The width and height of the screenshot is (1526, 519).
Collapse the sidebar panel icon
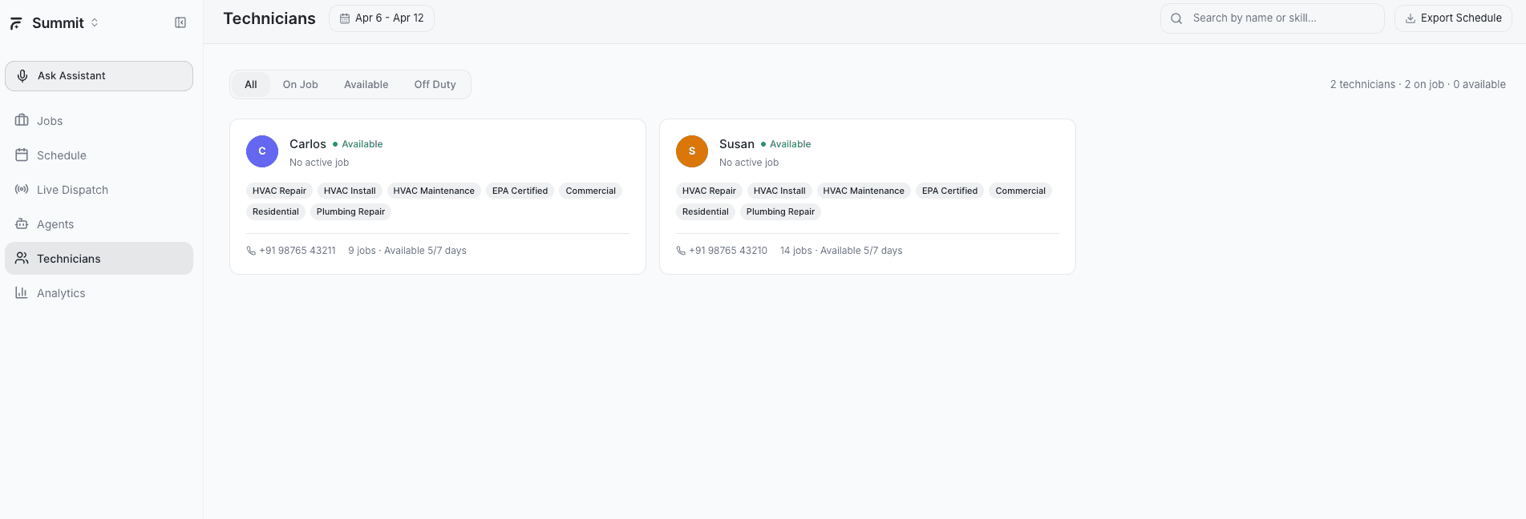180,22
